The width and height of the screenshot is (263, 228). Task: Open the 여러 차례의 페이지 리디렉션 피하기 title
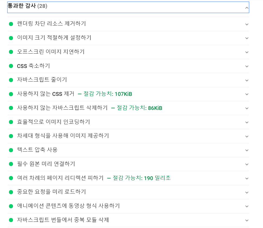tap(60, 178)
